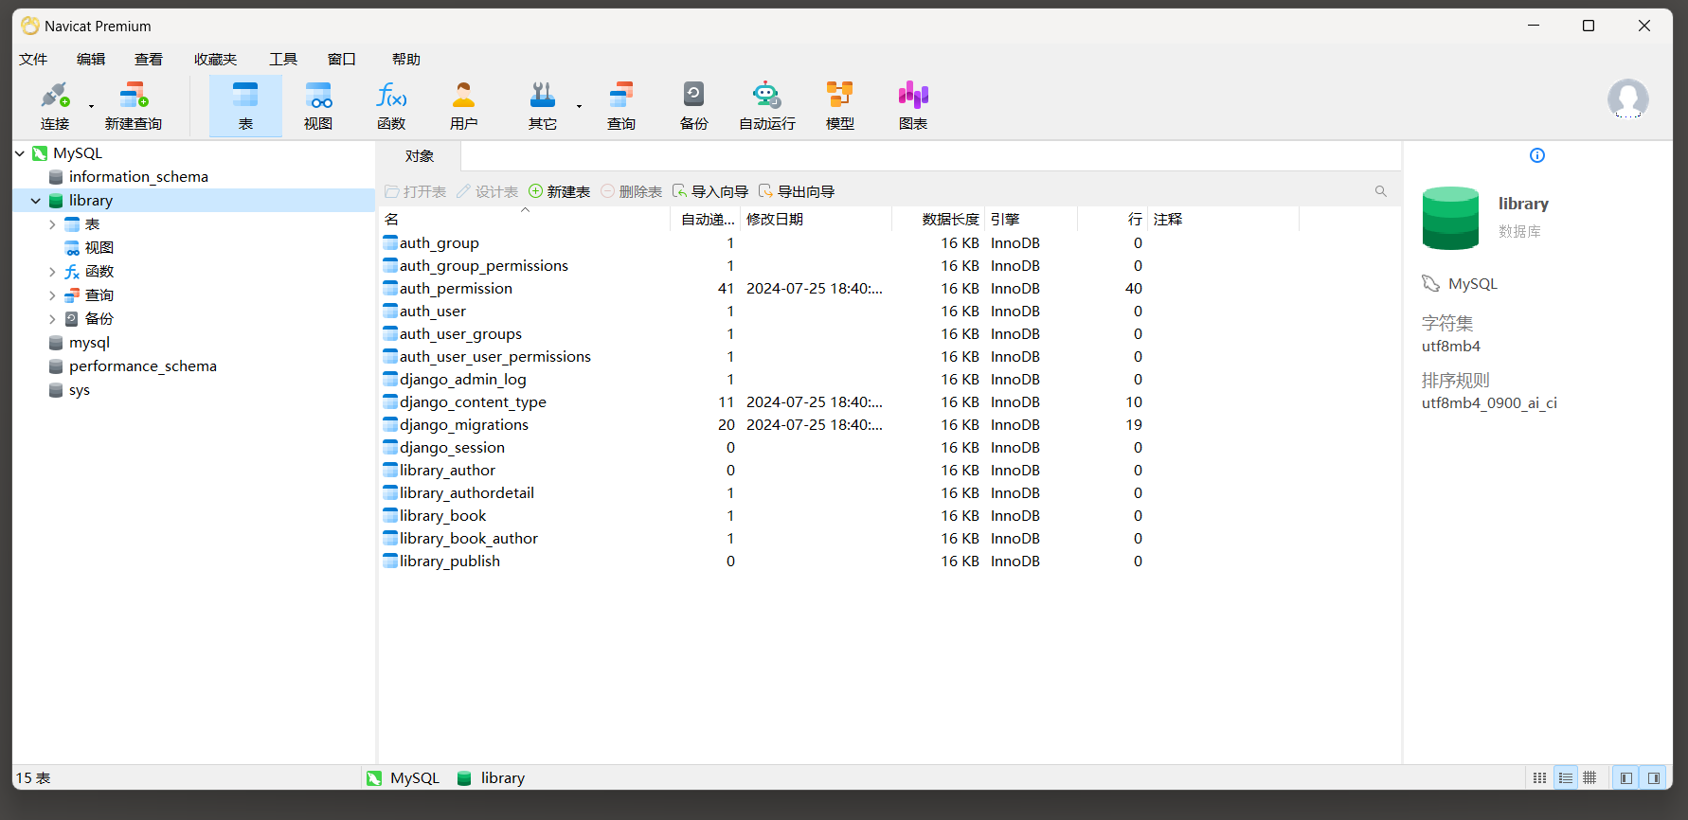Click library in the status bar
Viewport: 1688px width, 820px height.
coord(491,777)
